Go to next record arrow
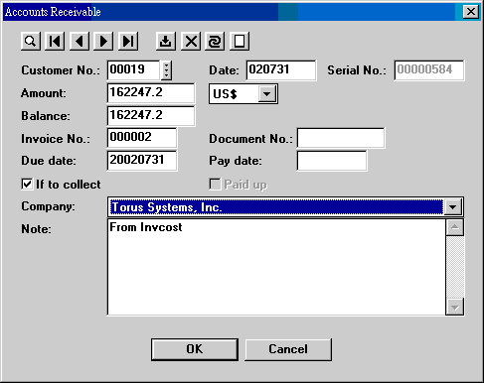The image size is (484, 383). point(103,42)
